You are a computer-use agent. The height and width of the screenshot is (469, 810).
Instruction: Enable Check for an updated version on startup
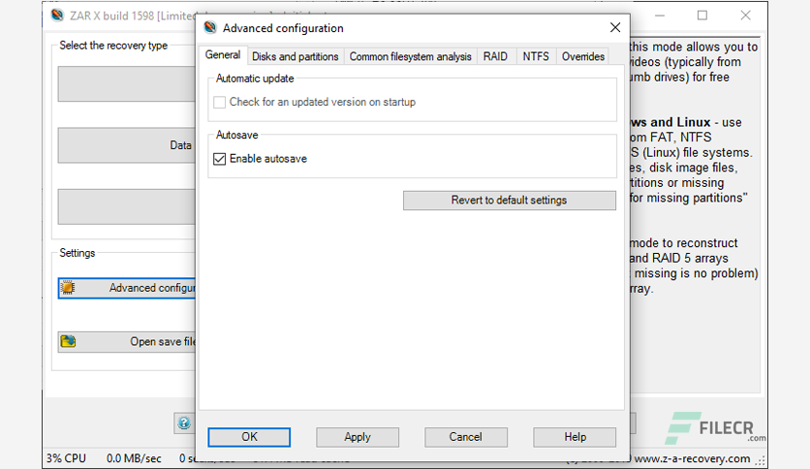tap(220, 103)
